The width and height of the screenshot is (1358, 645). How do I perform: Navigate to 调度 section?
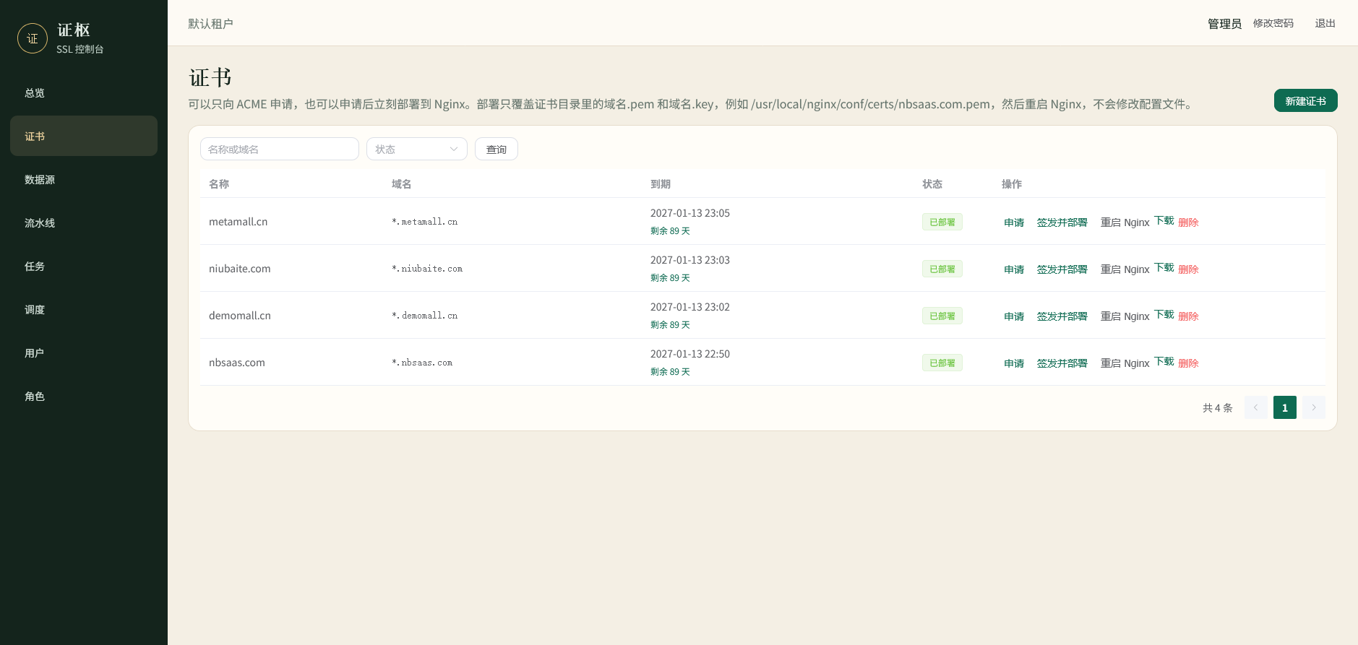point(84,309)
